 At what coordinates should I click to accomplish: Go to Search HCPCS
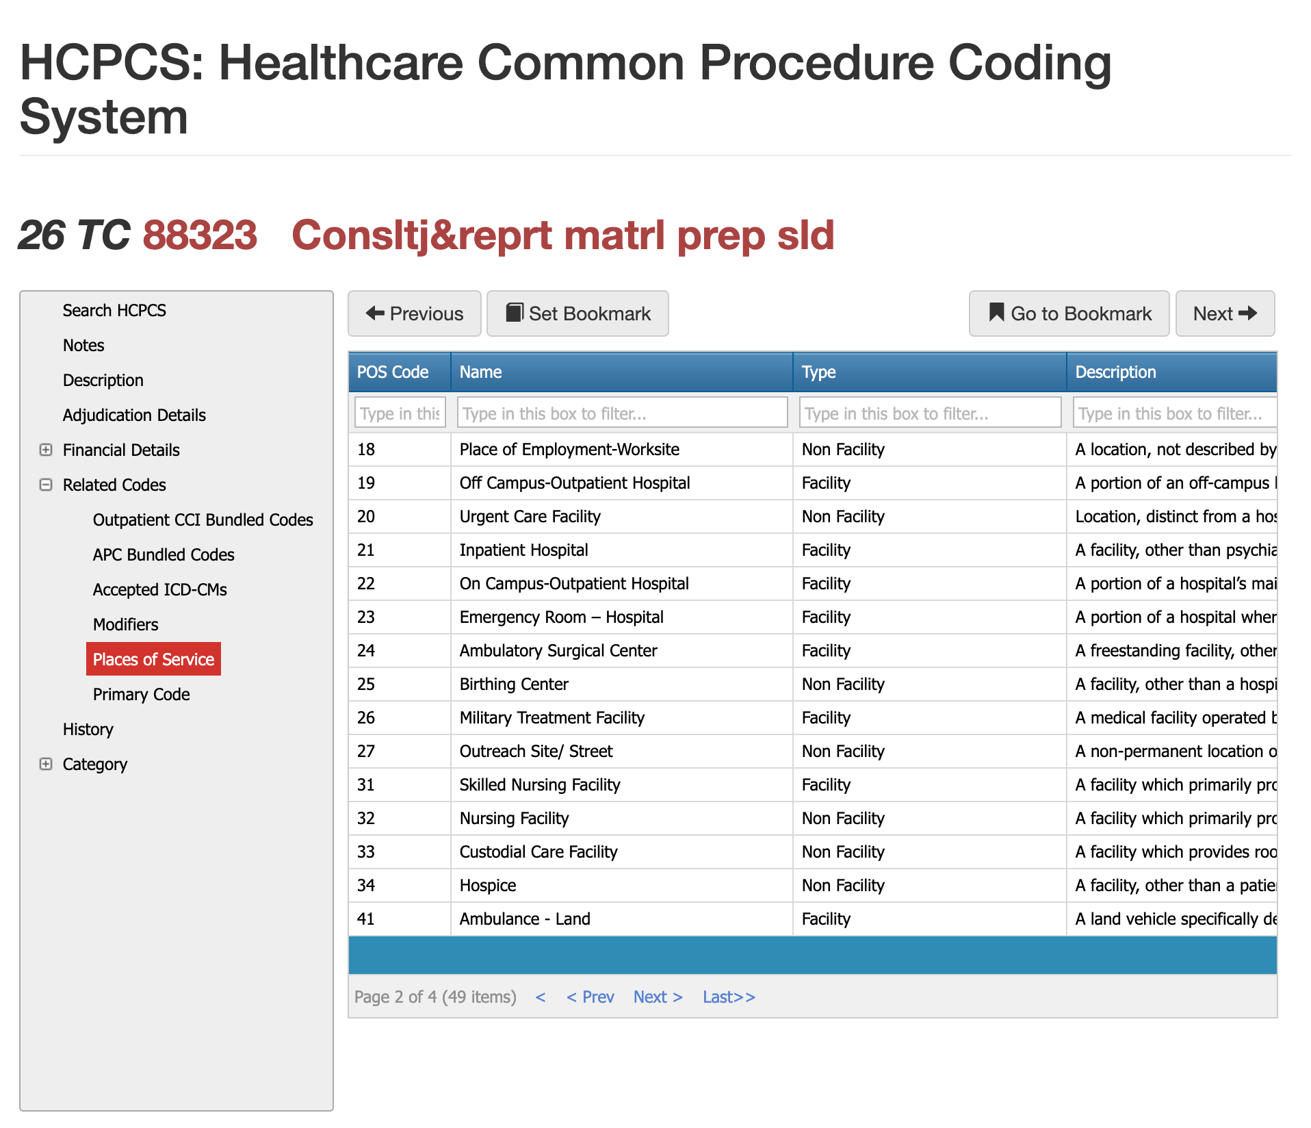(114, 310)
